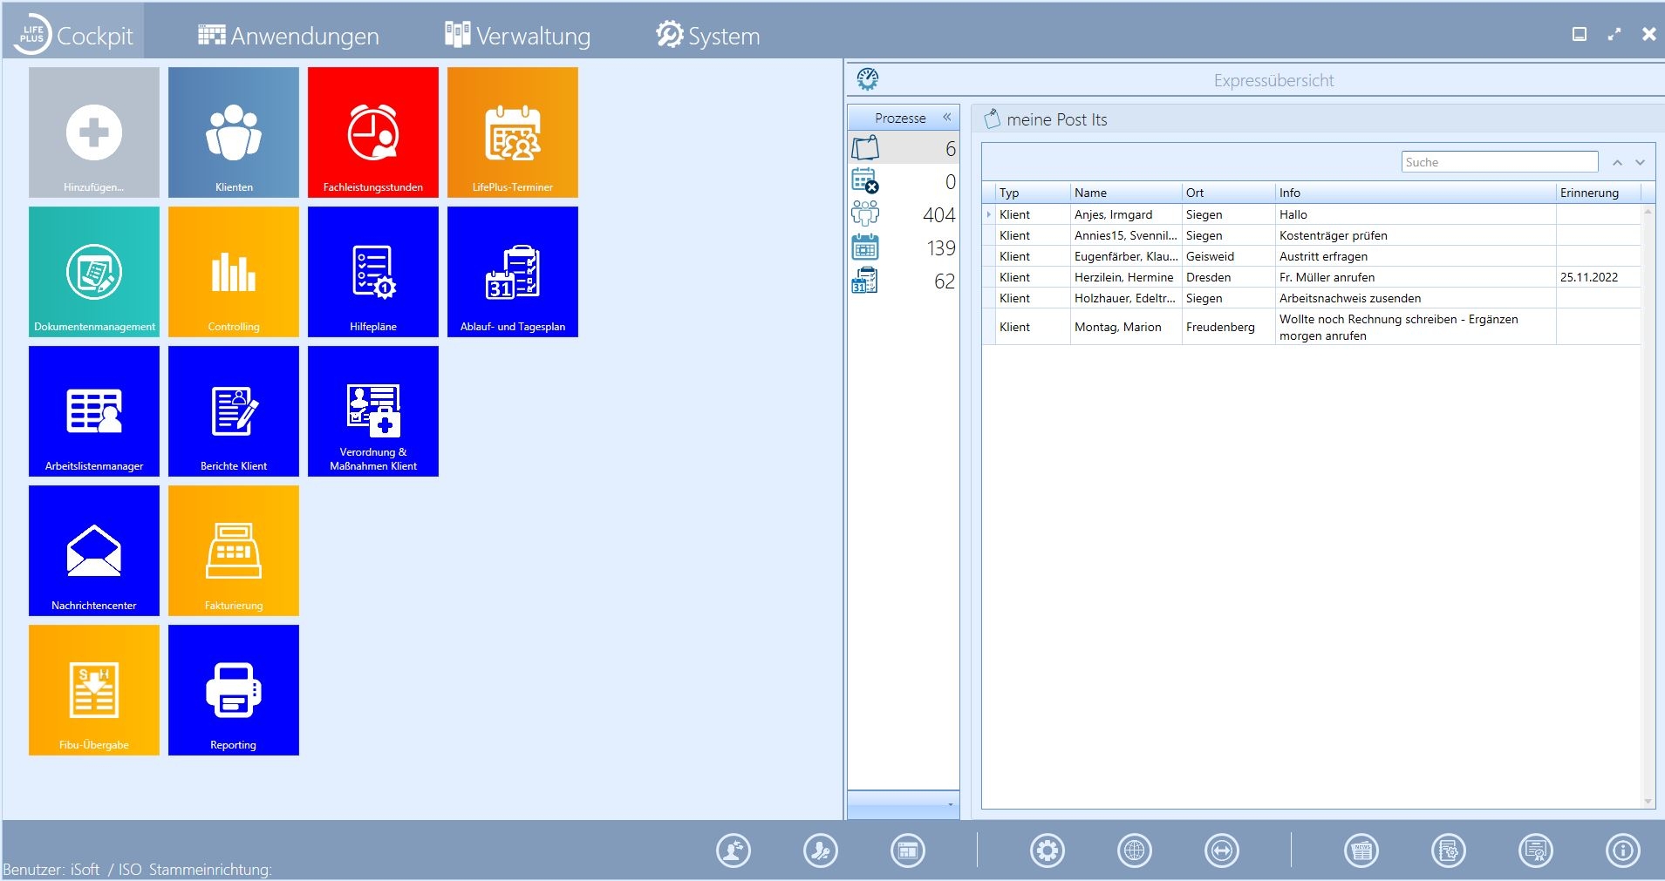This screenshot has width=1665, height=881.
Task: Launch the Dokumentenmanagement tile
Action: tap(94, 271)
